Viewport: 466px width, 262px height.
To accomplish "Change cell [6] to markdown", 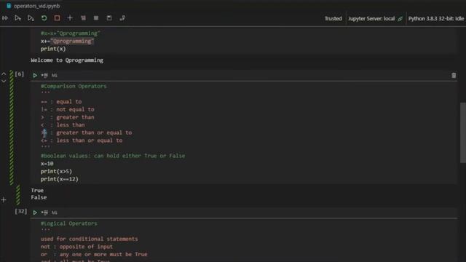I will [55, 76].
